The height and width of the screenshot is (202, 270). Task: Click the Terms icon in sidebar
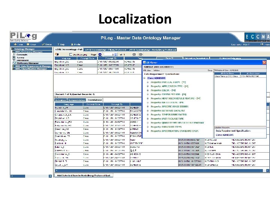click(x=14, y=57)
